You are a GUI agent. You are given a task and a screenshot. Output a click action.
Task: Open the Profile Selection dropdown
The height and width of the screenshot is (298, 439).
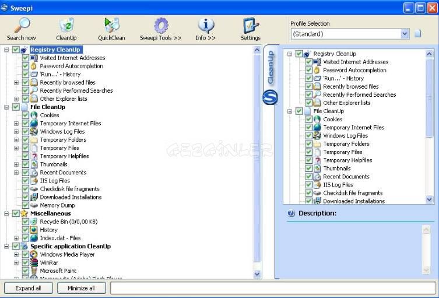(x=405, y=34)
